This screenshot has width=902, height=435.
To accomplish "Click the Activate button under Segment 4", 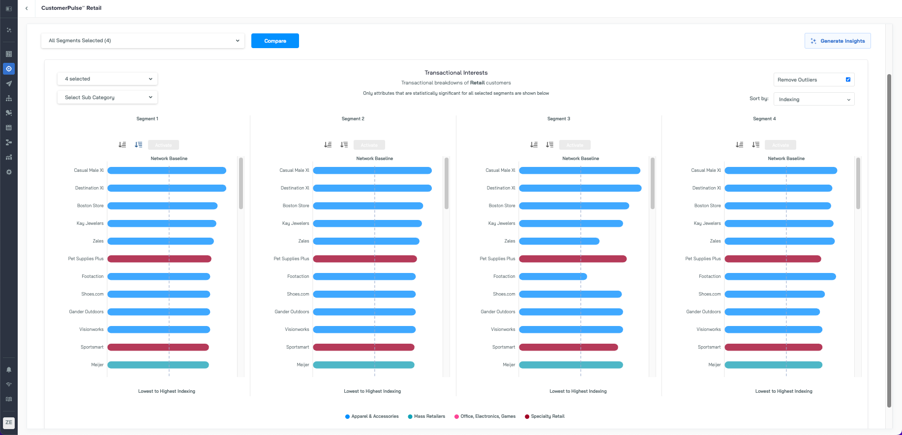I will click(x=781, y=145).
